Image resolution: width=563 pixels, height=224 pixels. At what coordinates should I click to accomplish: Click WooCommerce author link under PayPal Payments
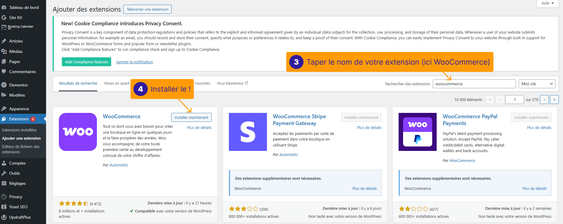click(x=462, y=160)
